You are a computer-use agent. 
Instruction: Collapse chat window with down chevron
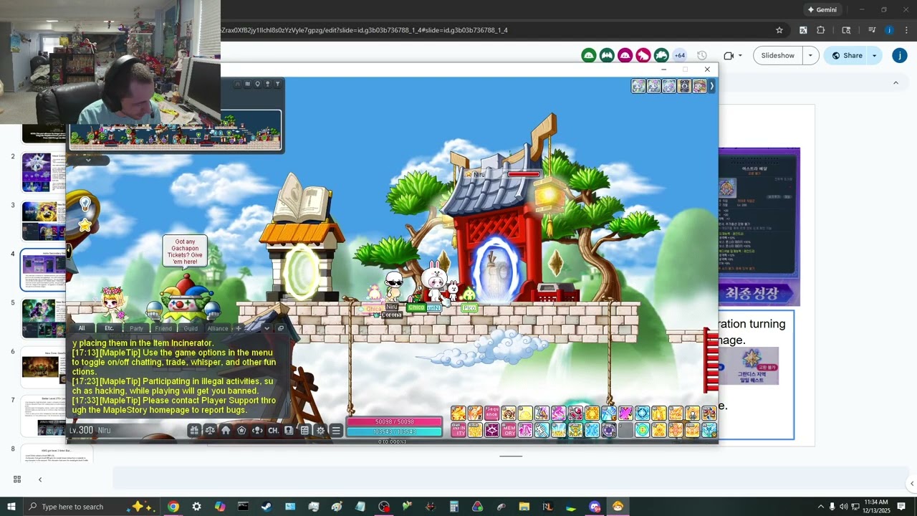267,328
